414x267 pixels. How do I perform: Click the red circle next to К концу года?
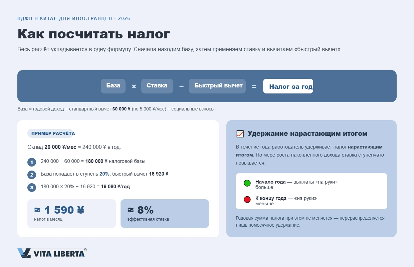(x=247, y=200)
